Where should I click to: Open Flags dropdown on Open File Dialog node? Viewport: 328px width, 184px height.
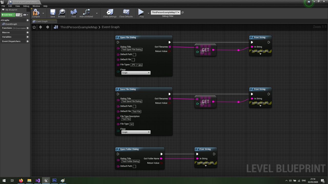(136, 73)
